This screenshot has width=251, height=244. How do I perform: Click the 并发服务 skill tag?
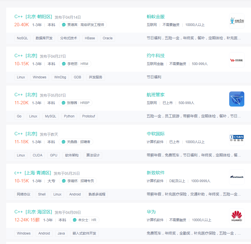point(95,77)
